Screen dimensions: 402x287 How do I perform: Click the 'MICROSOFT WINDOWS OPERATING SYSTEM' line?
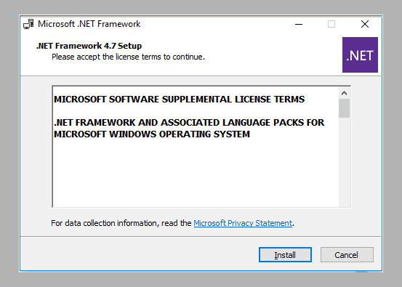tap(152, 134)
